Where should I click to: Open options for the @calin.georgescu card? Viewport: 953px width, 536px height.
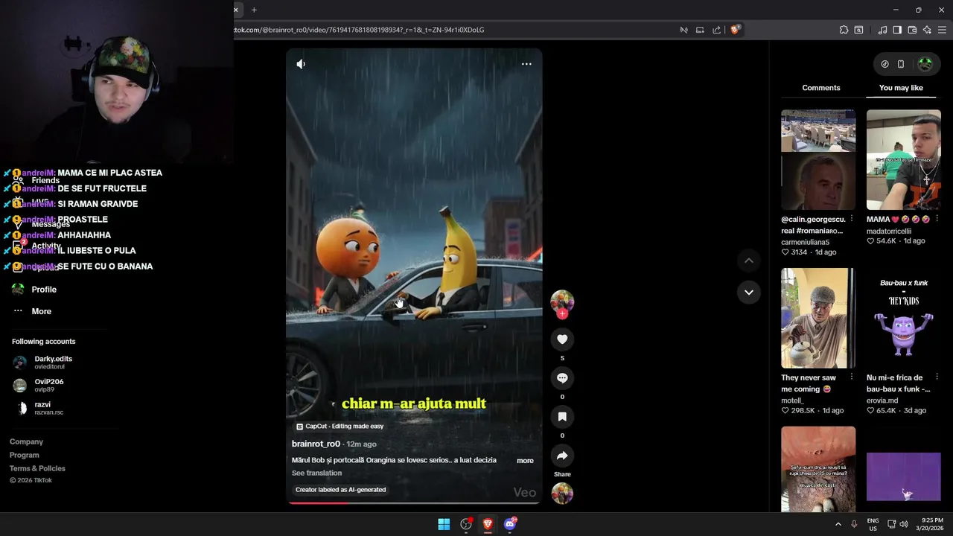pyautogui.click(x=852, y=219)
